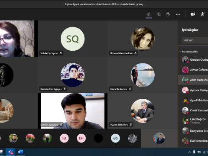Select Cəlil Bağırov's avatar in list
The width and height of the screenshot is (208, 156).
tap(185, 120)
